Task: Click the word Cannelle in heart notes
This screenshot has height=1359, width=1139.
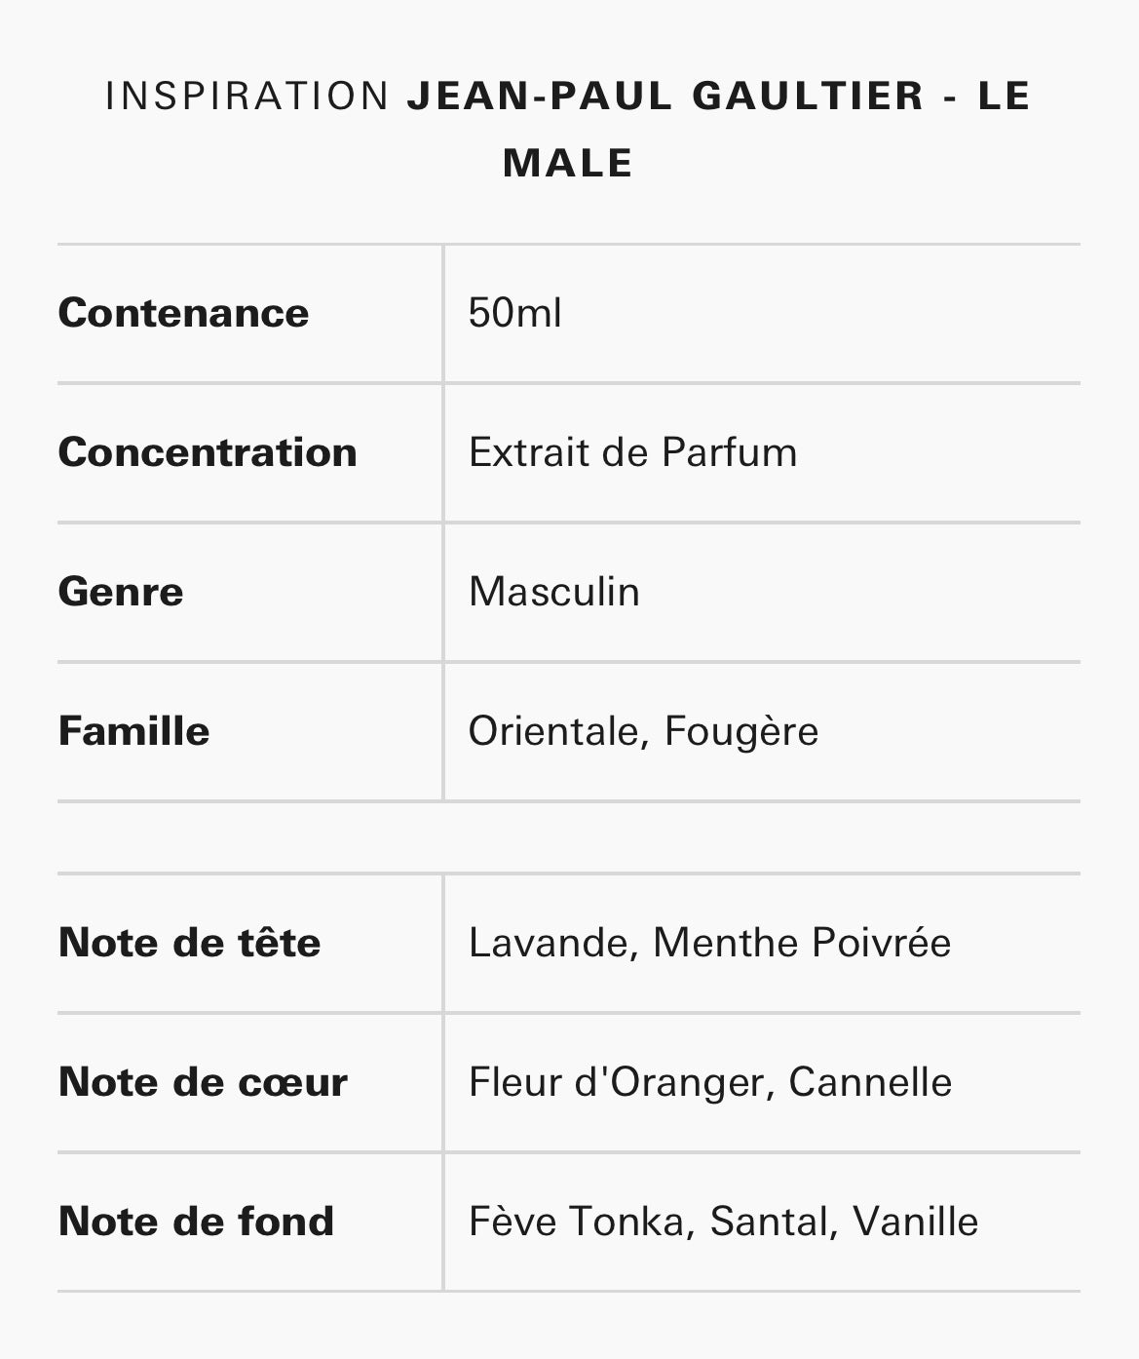Action: 870,1082
